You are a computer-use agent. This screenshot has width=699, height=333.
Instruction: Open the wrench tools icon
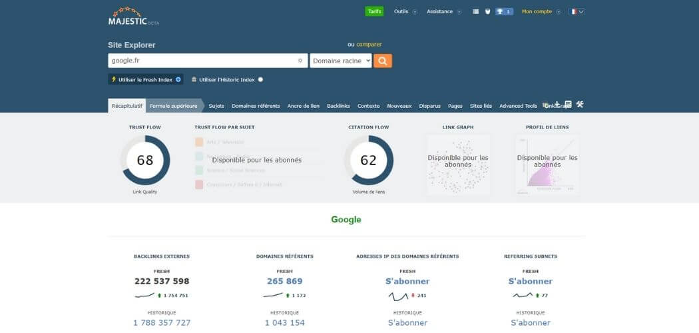[x=580, y=104]
